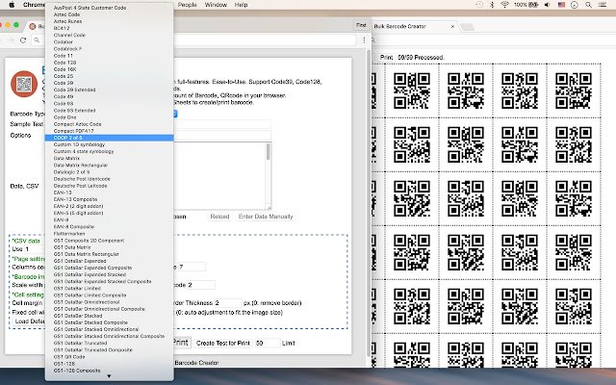
Task: Click the volume icon in menu bar
Action: (548, 5)
